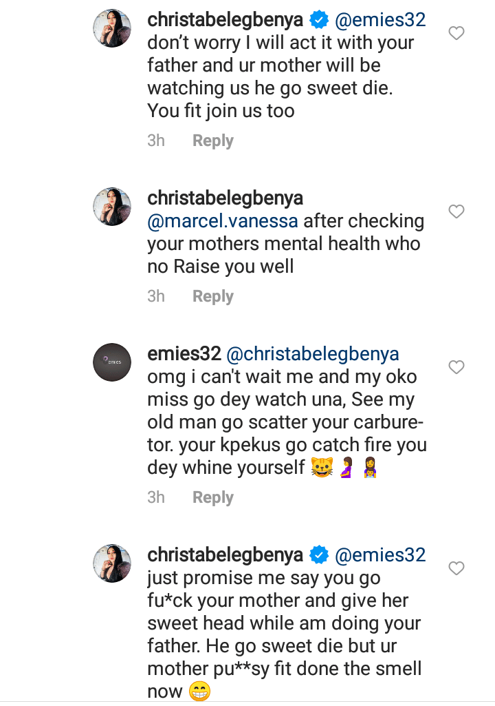Reply to the comment mentioning @marcel.vanessa
The height and width of the screenshot is (706, 495).
coord(212,296)
